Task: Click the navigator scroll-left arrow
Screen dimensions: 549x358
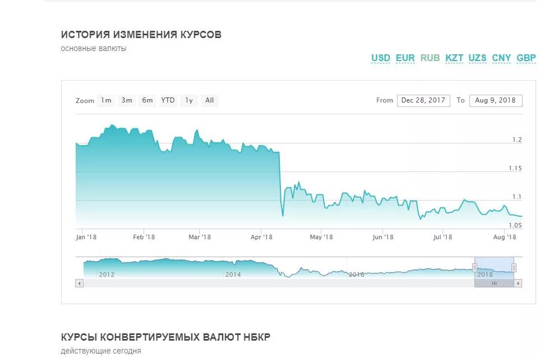Action: pyautogui.click(x=80, y=283)
